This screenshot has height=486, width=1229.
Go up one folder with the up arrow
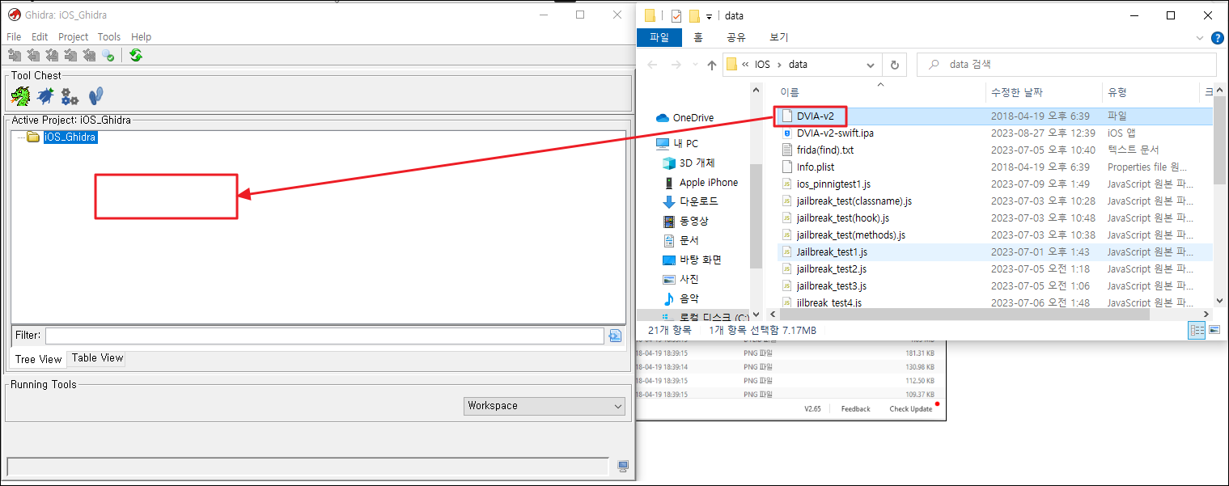(x=711, y=65)
